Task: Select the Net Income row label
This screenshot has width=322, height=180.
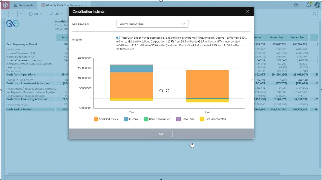Action: [13, 49]
